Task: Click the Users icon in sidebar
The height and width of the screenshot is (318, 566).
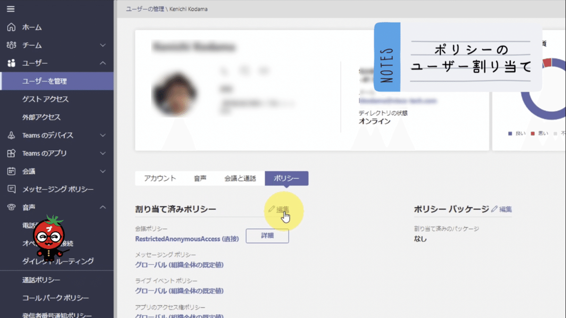Action: 12,63
